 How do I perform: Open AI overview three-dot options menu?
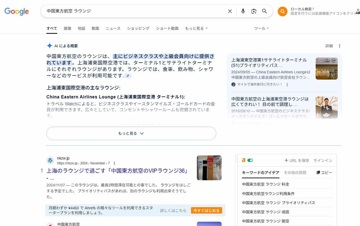coord(340,46)
